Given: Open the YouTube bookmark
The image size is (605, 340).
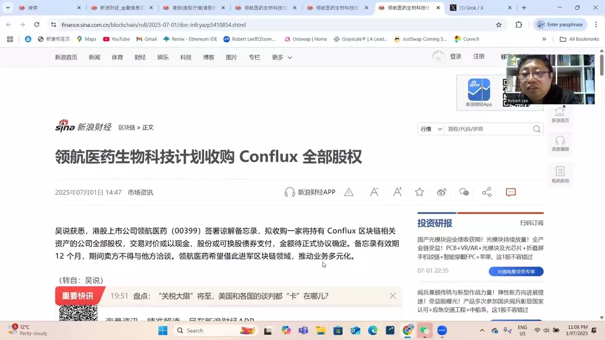Looking at the screenshot, I should (116, 39).
